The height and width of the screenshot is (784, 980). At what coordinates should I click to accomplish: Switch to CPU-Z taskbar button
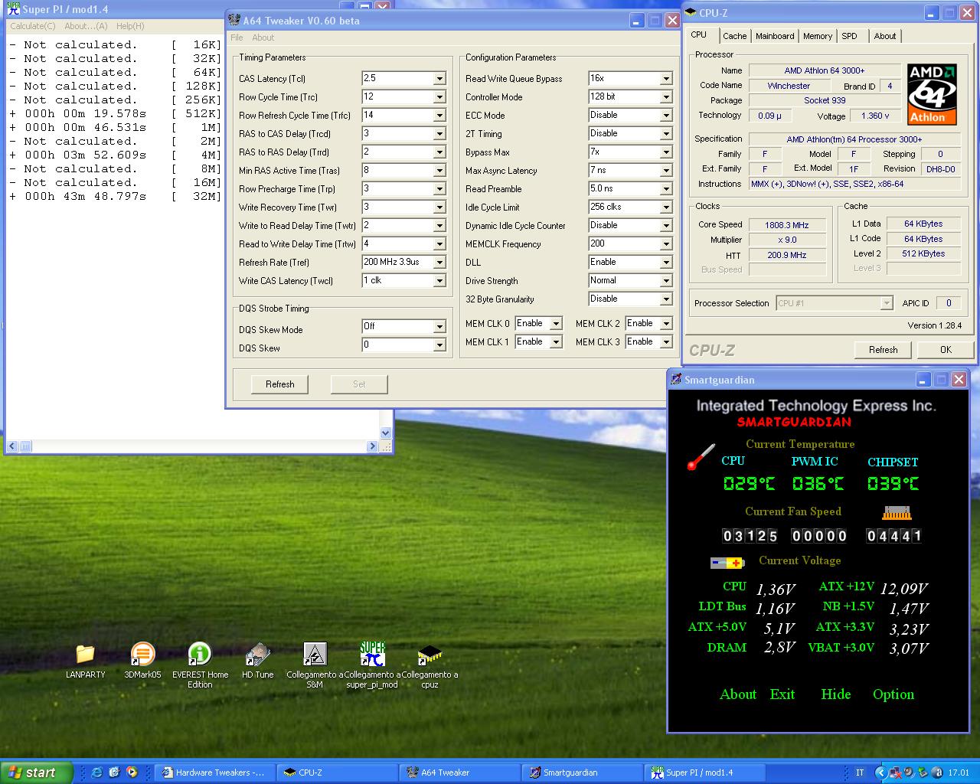pyautogui.click(x=337, y=773)
